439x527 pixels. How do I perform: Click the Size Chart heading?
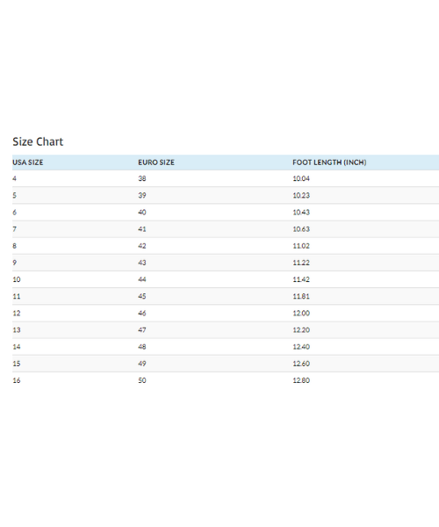38,141
